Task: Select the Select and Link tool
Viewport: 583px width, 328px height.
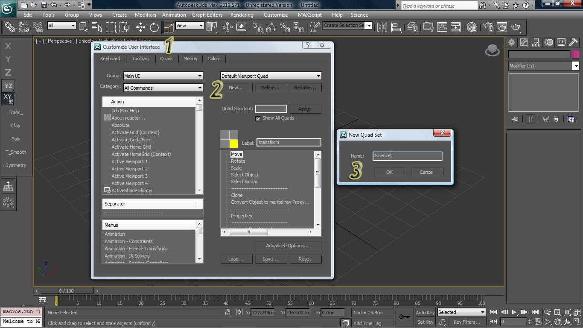Action: tap(10, 27)
